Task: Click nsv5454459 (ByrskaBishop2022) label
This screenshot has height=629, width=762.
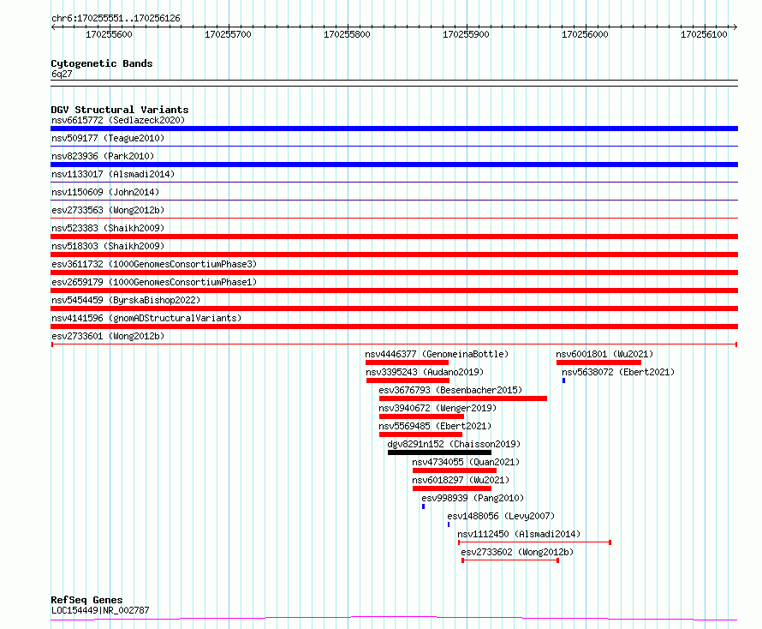Action: tap(126, 300)
